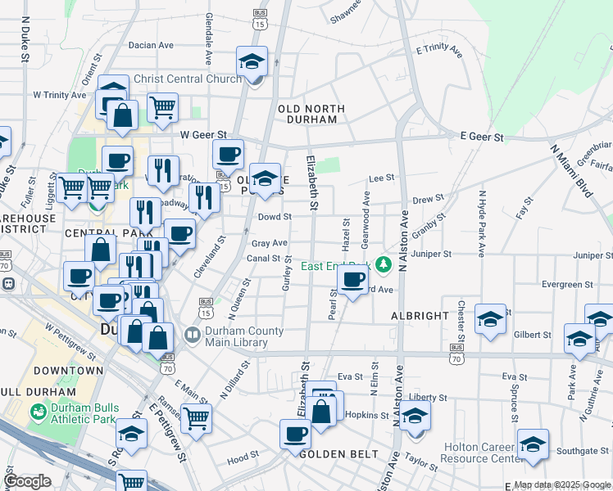This screenshot has width=613, height=491.
Task: Select the grocery cart marker next to Liggett St
Action: tap(71, 188)
